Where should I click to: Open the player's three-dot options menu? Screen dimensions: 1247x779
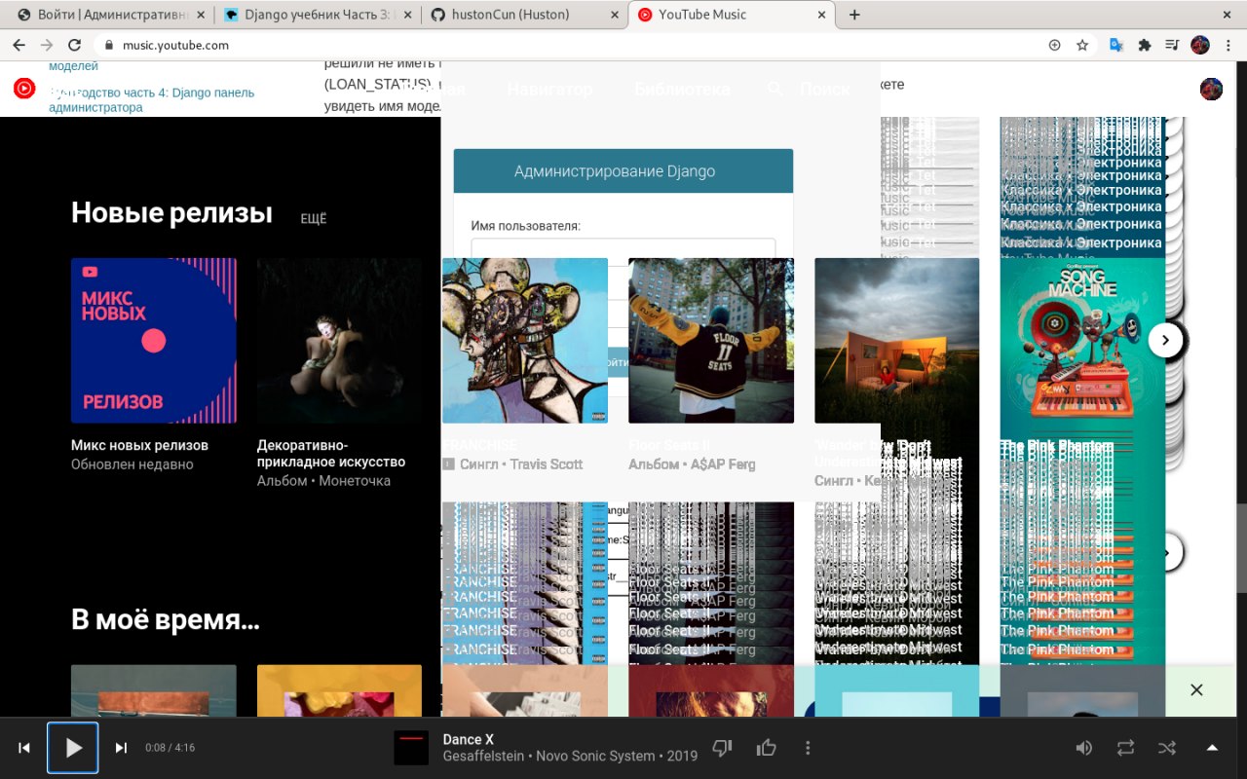pos(808,748)
